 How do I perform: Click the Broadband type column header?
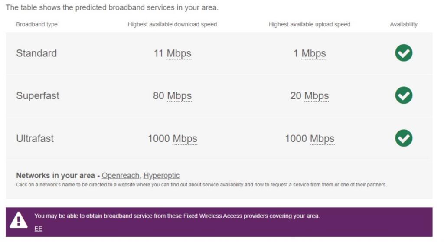click(x=37, y=24)
